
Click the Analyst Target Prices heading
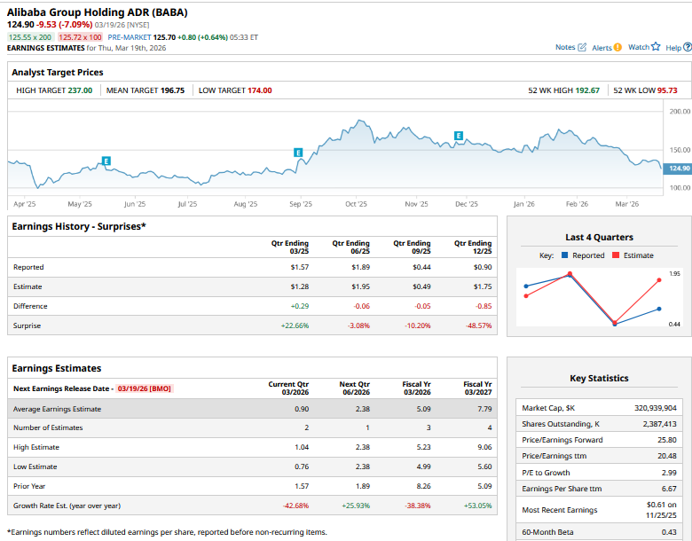(58, 72)
